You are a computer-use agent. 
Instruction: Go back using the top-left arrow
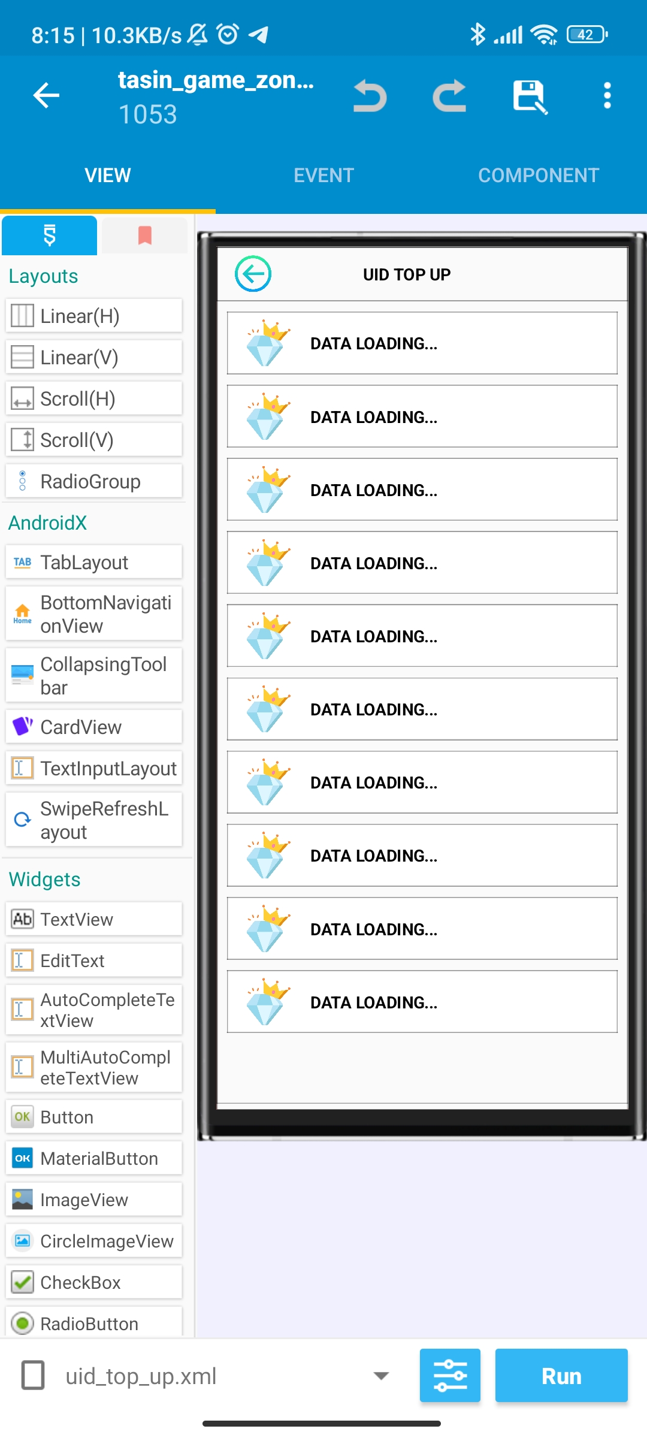pyautogui.click(x=46, y=95)
